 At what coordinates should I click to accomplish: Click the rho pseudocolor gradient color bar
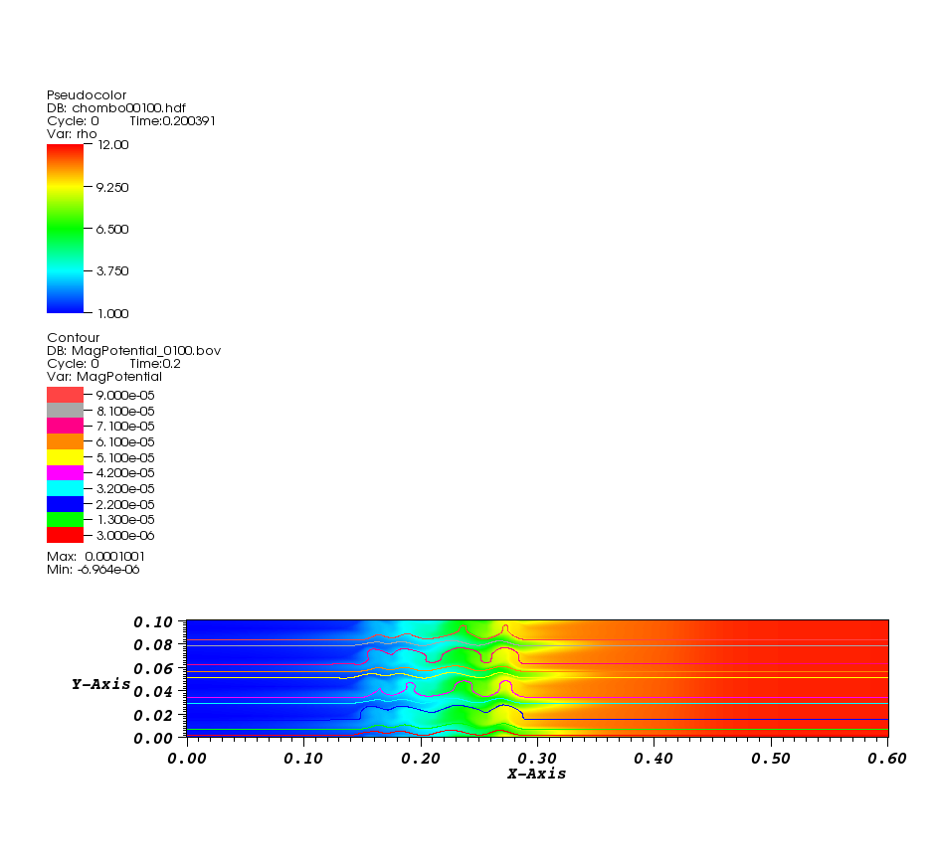coord(65,229)
